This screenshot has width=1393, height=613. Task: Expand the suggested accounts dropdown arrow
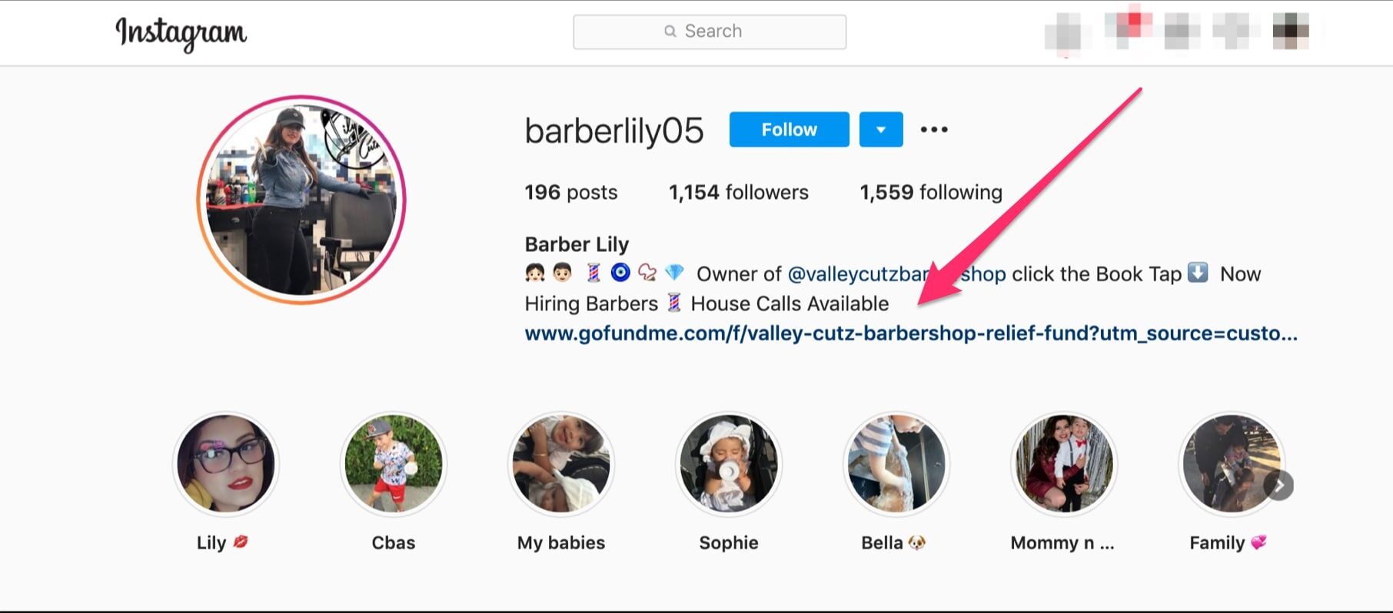[x=881, y=130]
